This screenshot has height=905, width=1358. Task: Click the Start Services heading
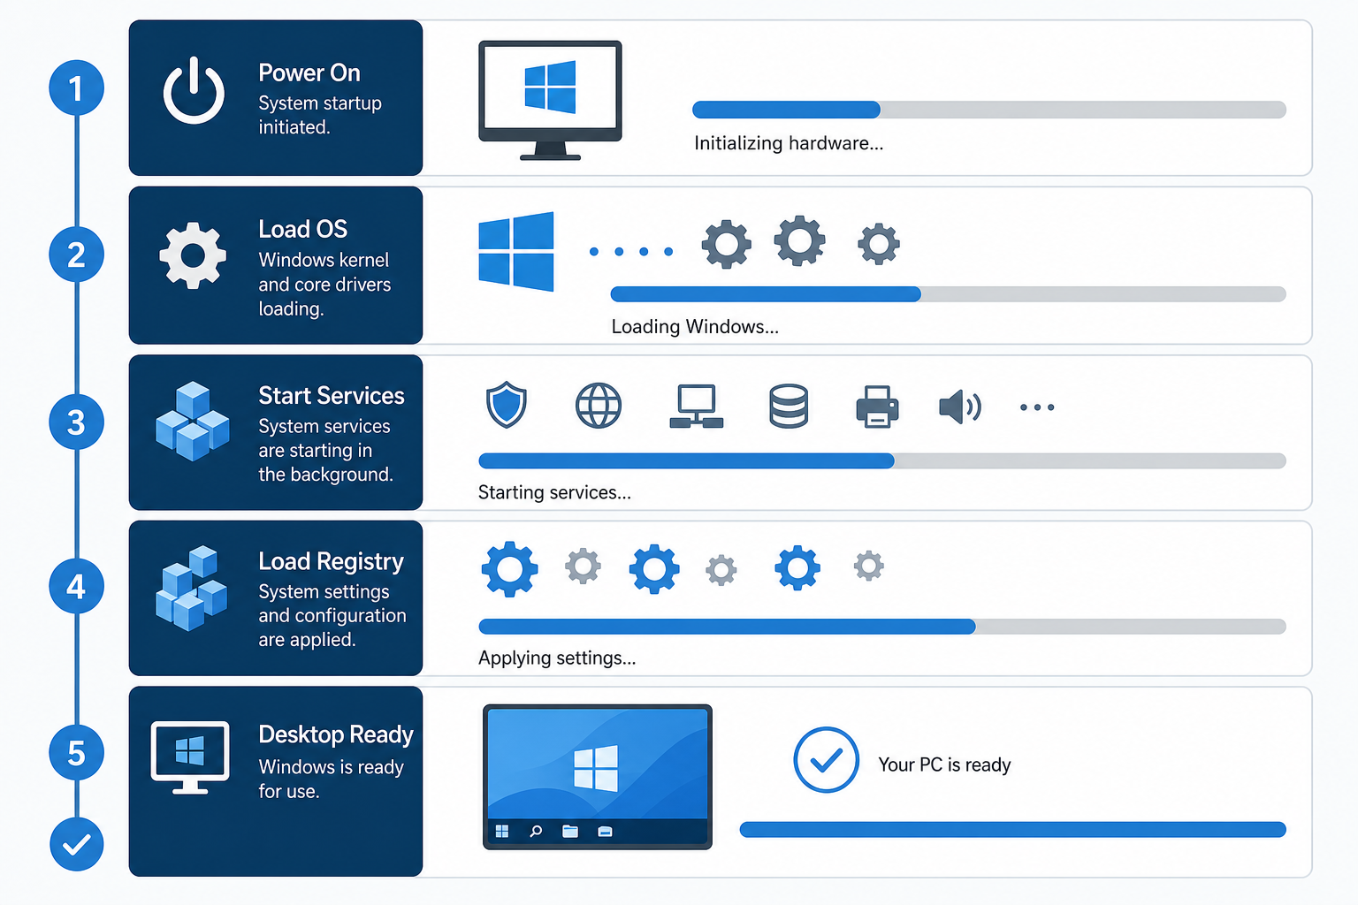click(332, 395)
